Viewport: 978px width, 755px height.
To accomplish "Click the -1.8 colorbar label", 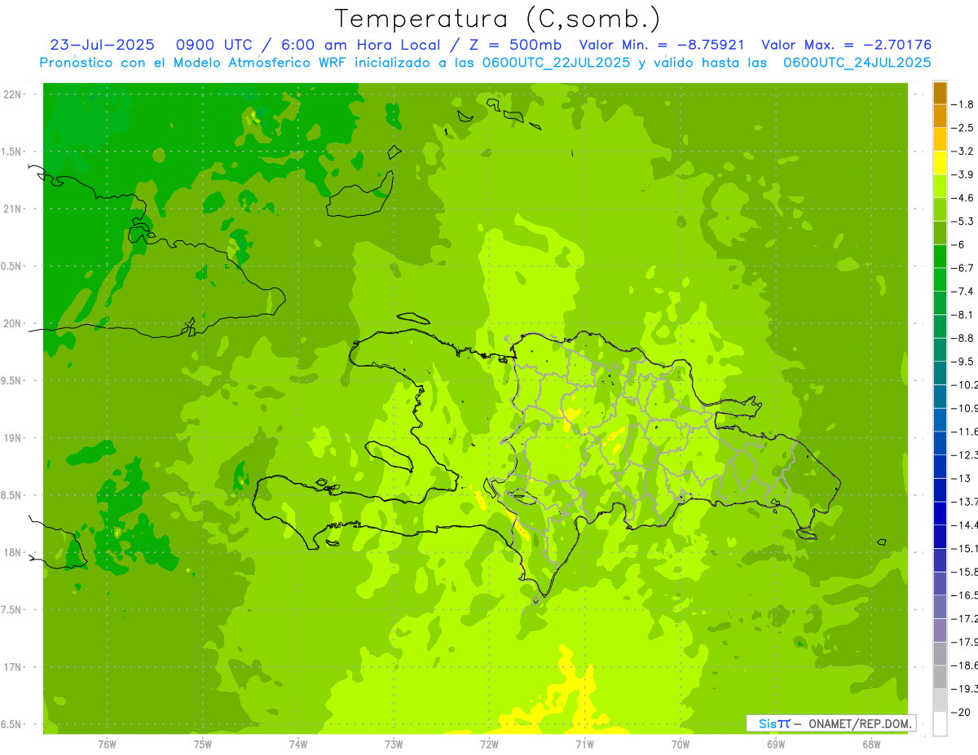I will click(962, 104).
